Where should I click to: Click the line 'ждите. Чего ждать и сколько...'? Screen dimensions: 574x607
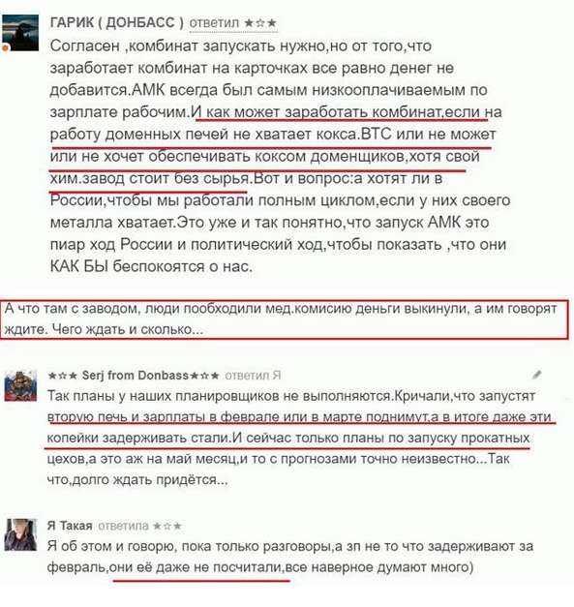coord(104,329)
